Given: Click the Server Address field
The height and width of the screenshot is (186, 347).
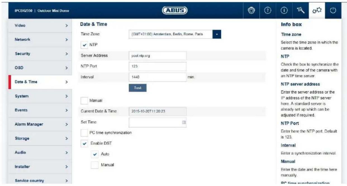Looking at the screenshot, I should click(158, 55).
